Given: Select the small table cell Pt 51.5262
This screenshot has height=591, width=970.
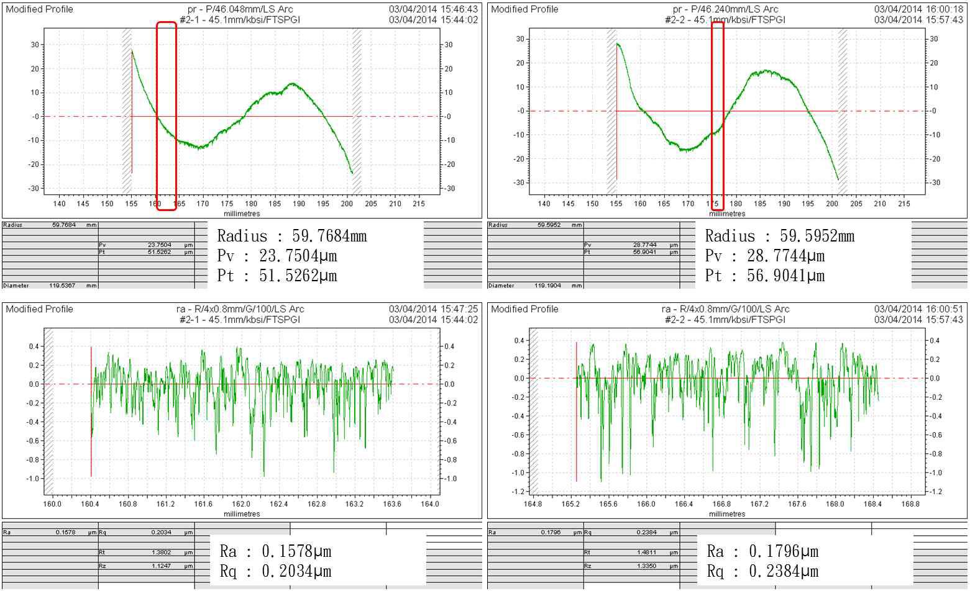Looking at the screenshot, I should (x=146, y=252).
